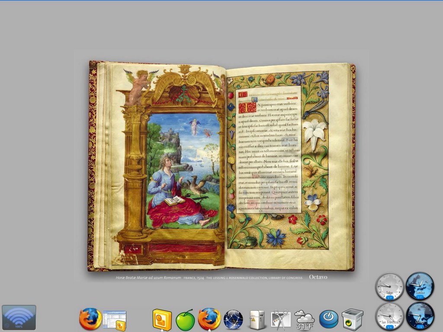Open the white refrigerator dock icon
Screen dimensions: 443x332
(x=257, y=320)
